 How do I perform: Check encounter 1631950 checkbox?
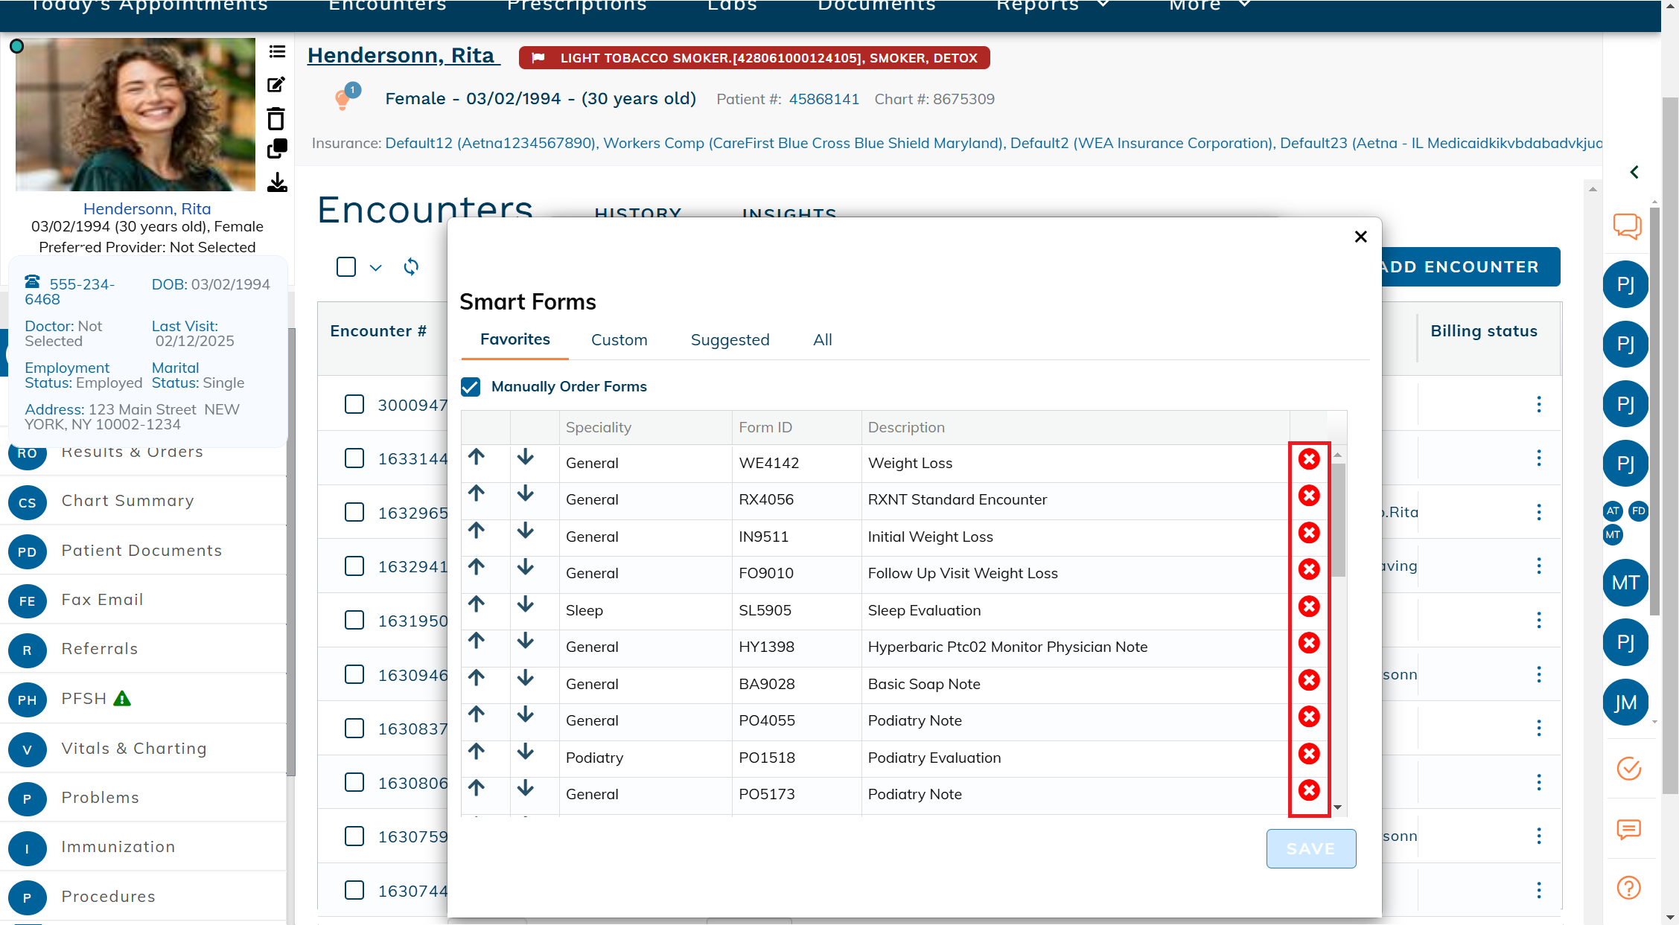[x=354, y=620]
